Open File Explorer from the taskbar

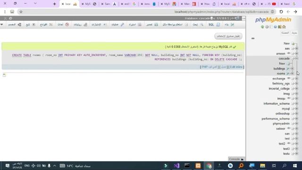[263, 166]
